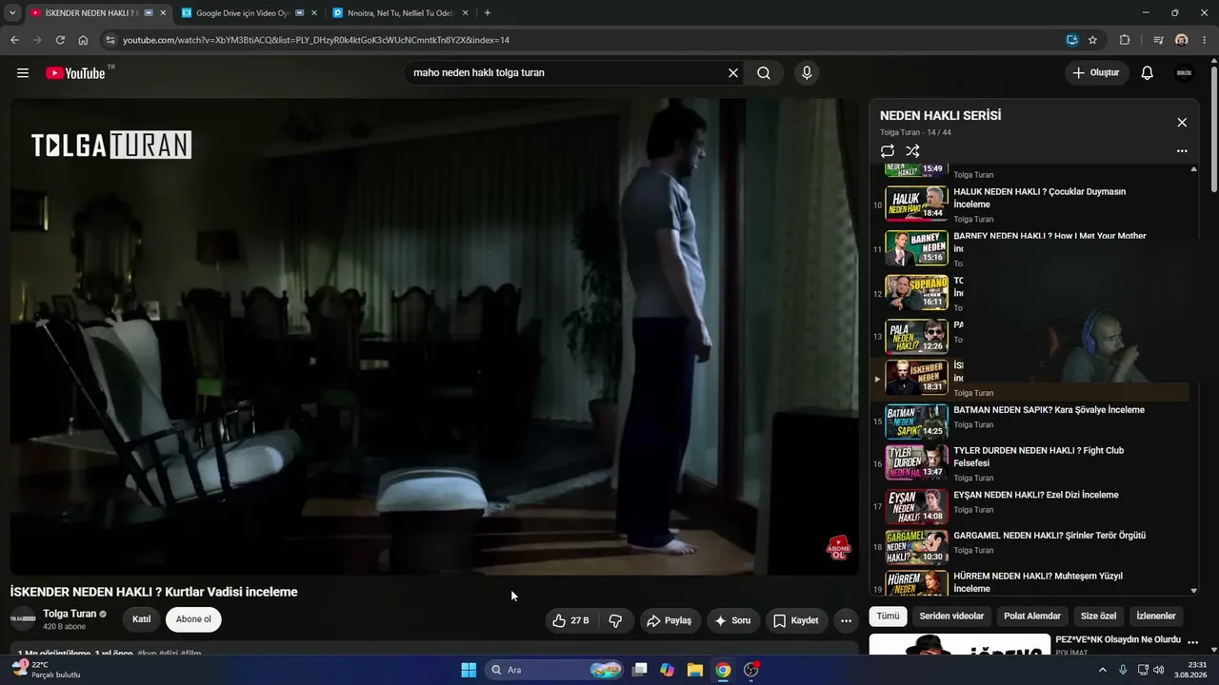Go to YouTube home via logo
Image resolution: width=1219 pixels, height=685 pixels.
click(76, 73)
